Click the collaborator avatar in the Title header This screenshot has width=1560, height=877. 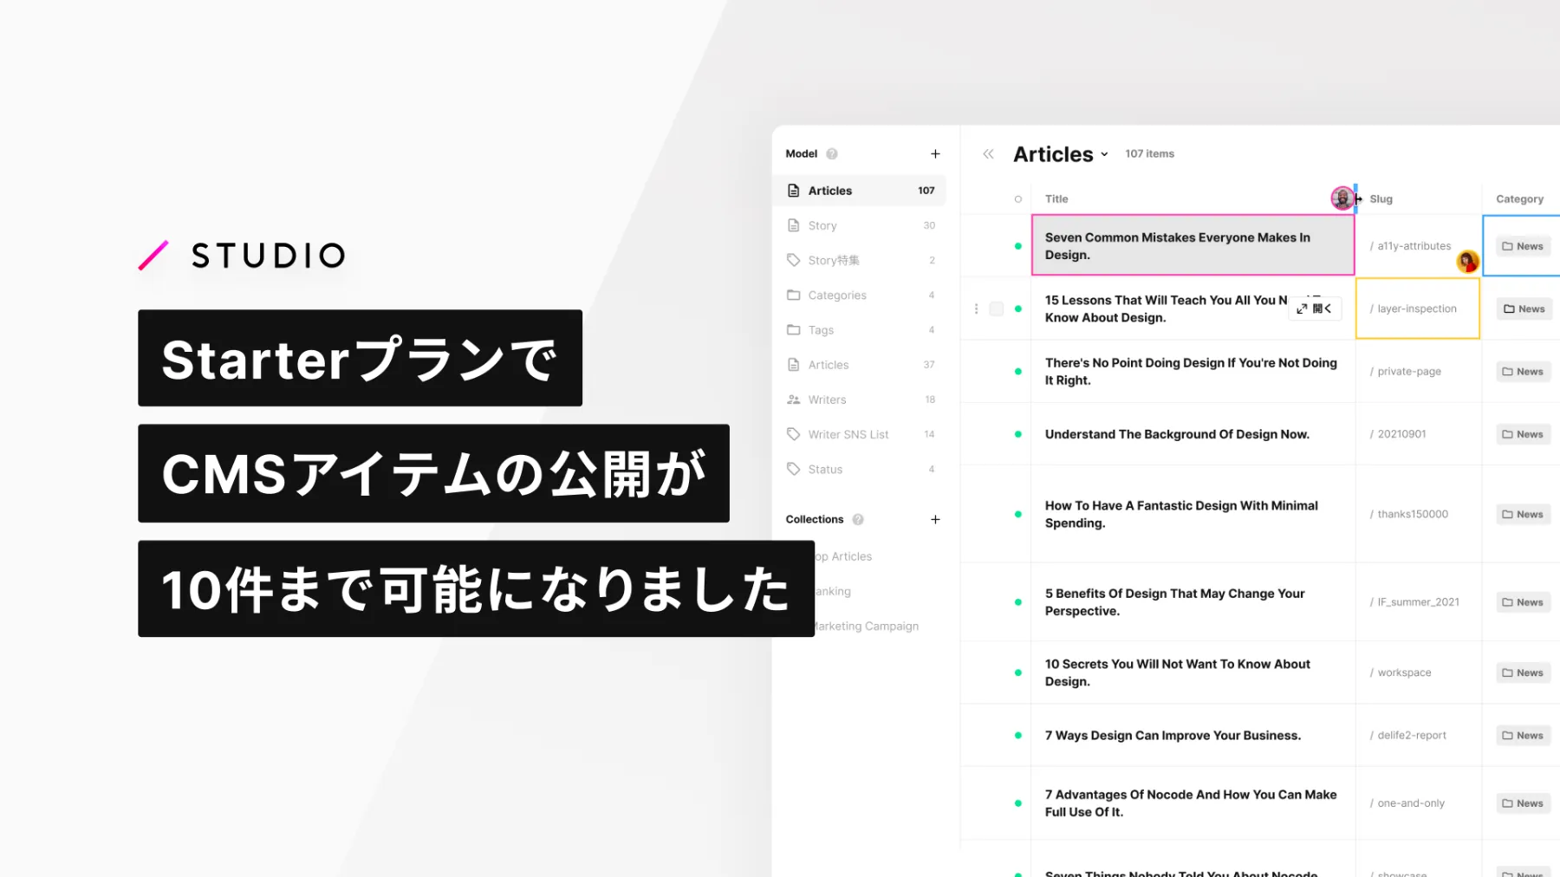coord(1342,198)
